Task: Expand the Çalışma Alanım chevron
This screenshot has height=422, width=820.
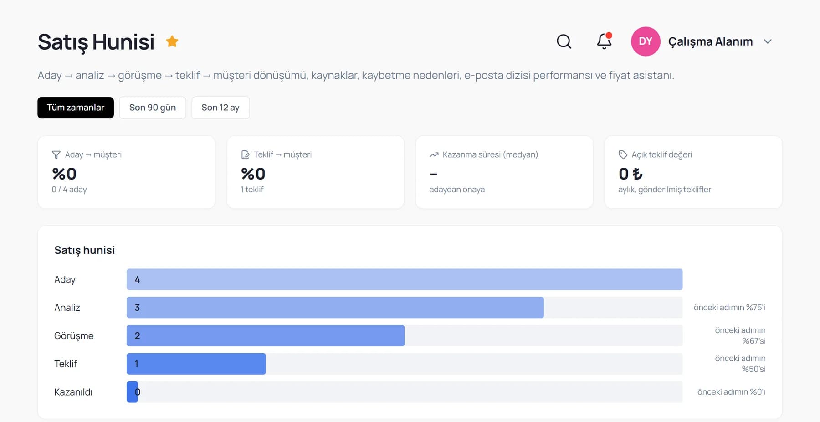Action: pyautogui.click(x=768, y=41)
